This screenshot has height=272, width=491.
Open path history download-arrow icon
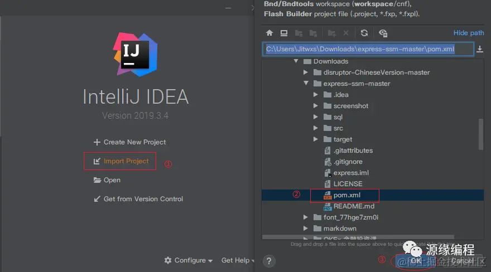pyautogui.click(x=480, y=49)
